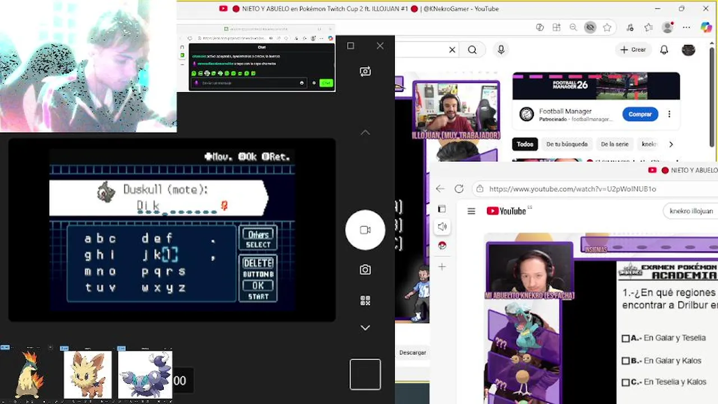The image size is (718, 404).
Task: Move down with the camera mode chevron
Action: [x=365, y=328]
